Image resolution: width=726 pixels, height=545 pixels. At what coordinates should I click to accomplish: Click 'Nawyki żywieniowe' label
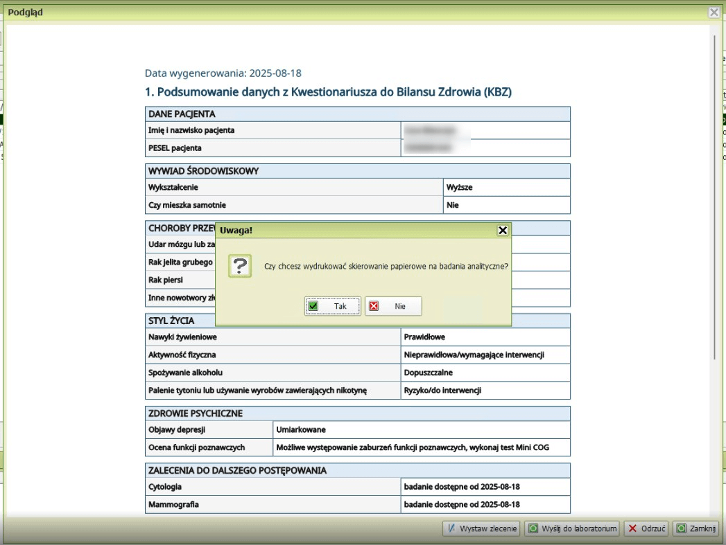182,337
